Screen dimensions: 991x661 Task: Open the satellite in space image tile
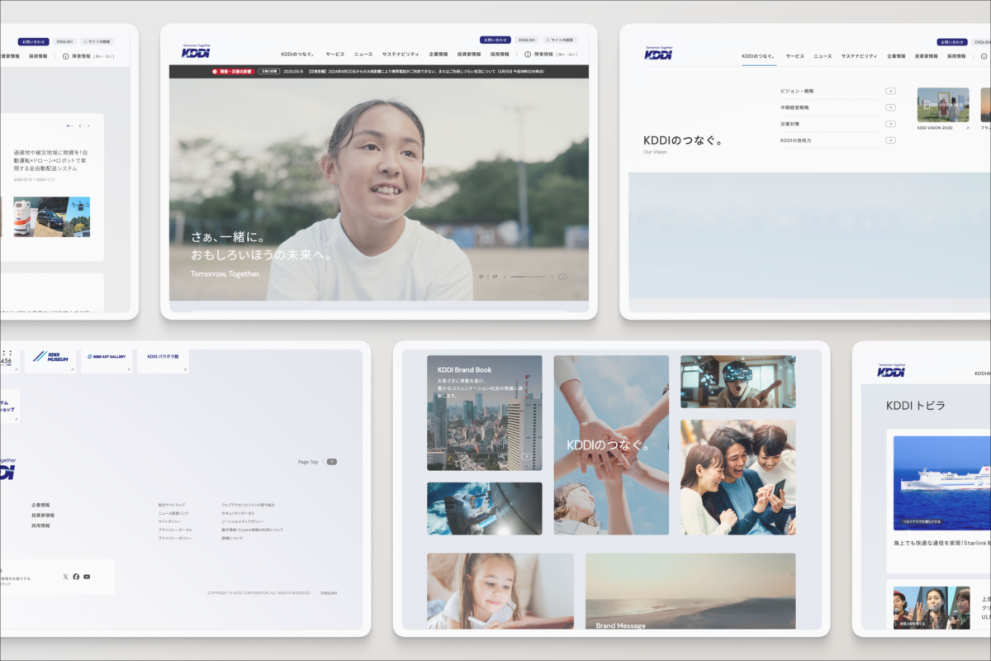tap(485, 508)
